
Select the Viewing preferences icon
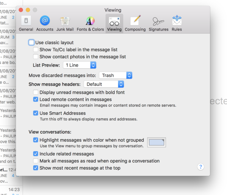(114, 23)
